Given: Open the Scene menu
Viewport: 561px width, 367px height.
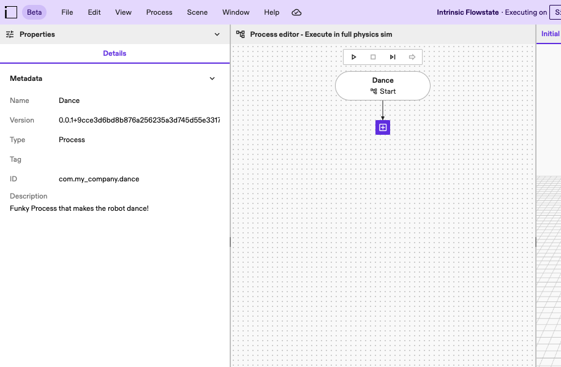Looking at the screenshot, I should coord(197,12).
